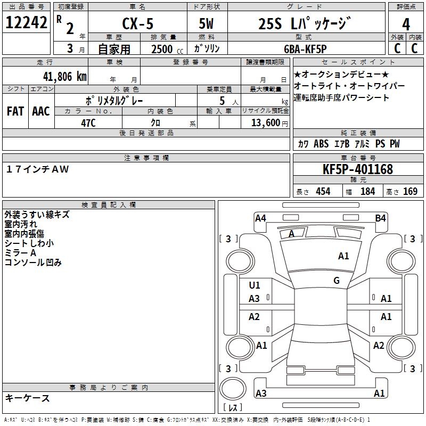Click the line オートライト・オートワイパー
The width and height of the screenshot is (426, 426).
pyautogui.click(x=349, y=86)
